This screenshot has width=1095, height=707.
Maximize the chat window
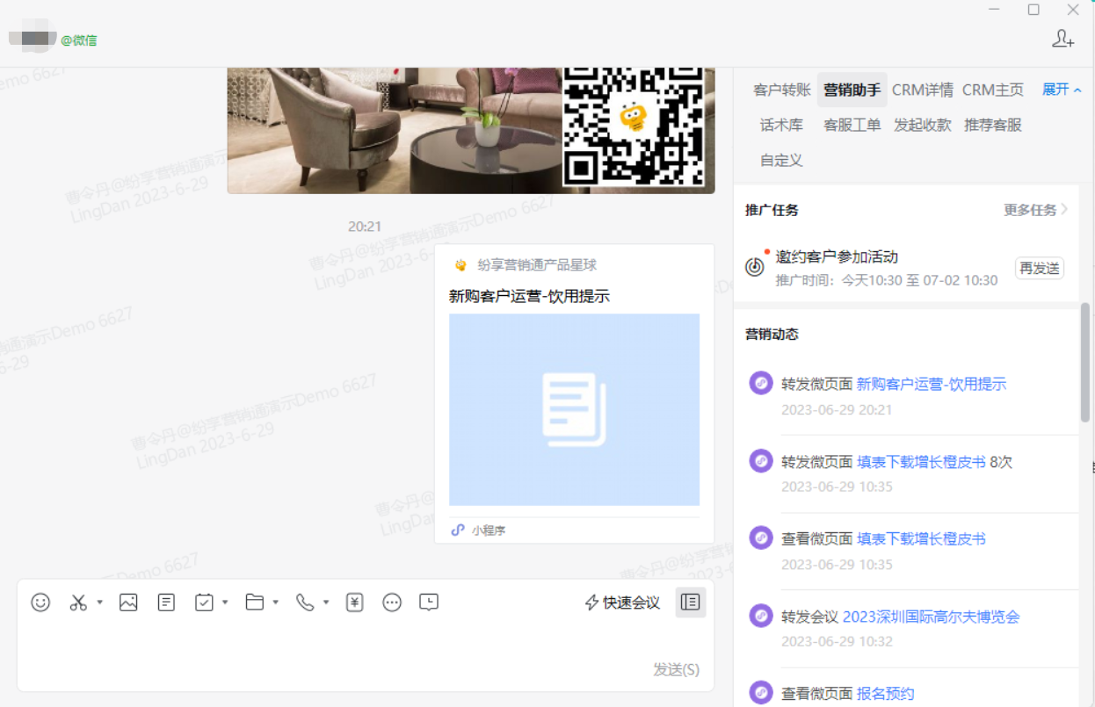tap(1033, 10)
